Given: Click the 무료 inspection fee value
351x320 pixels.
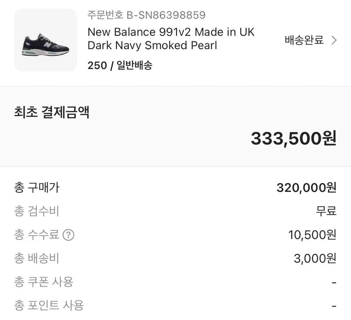Looking at the screenshot, I should tap(326, 211).
